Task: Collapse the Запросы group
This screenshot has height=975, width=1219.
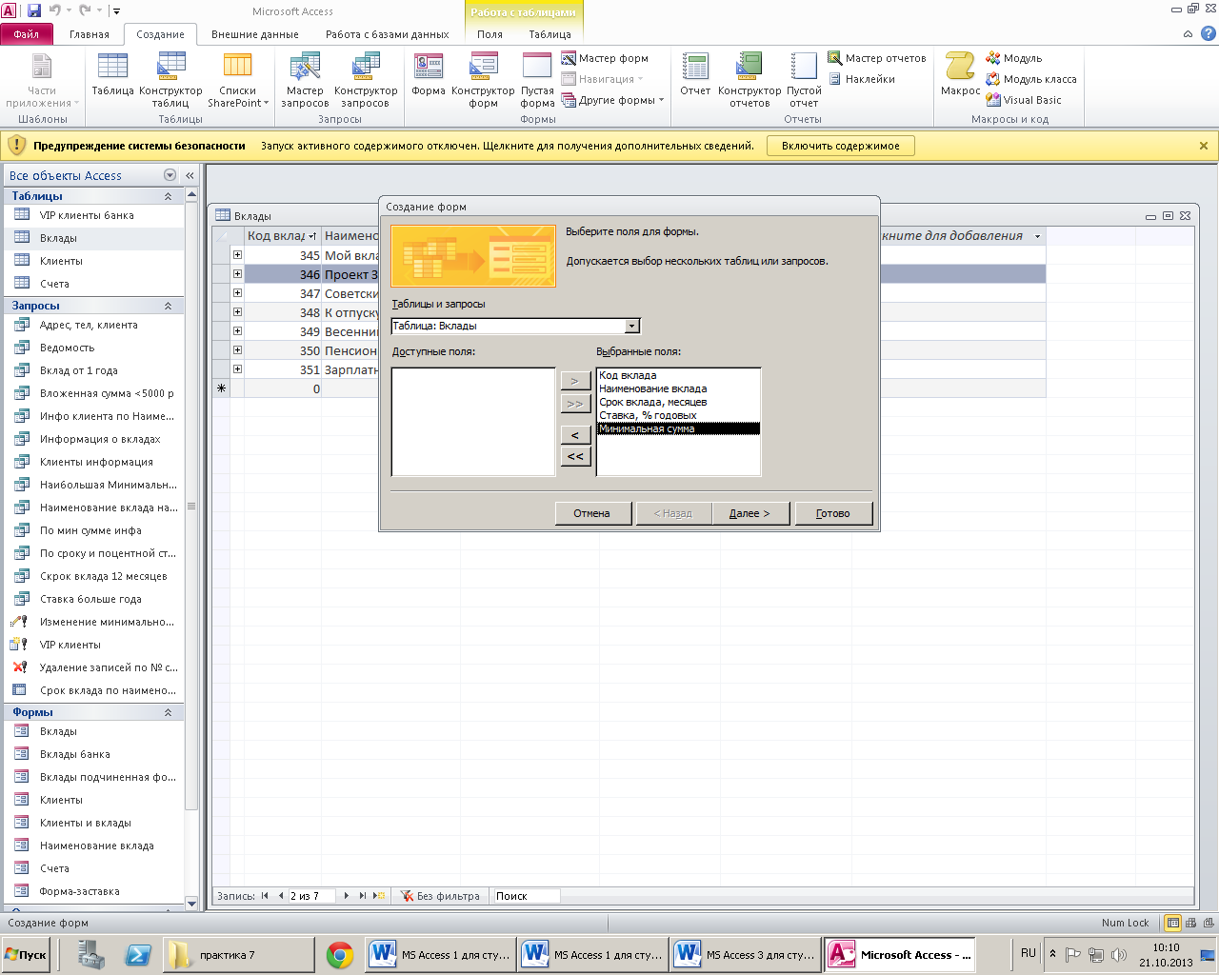Action: coord(168,306)
